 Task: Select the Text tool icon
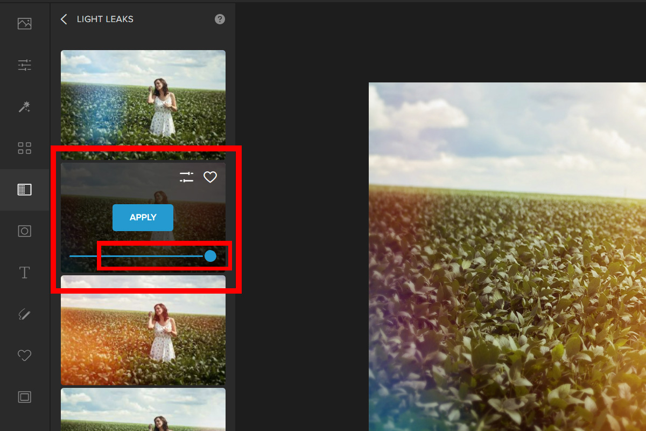click(25, 273)
